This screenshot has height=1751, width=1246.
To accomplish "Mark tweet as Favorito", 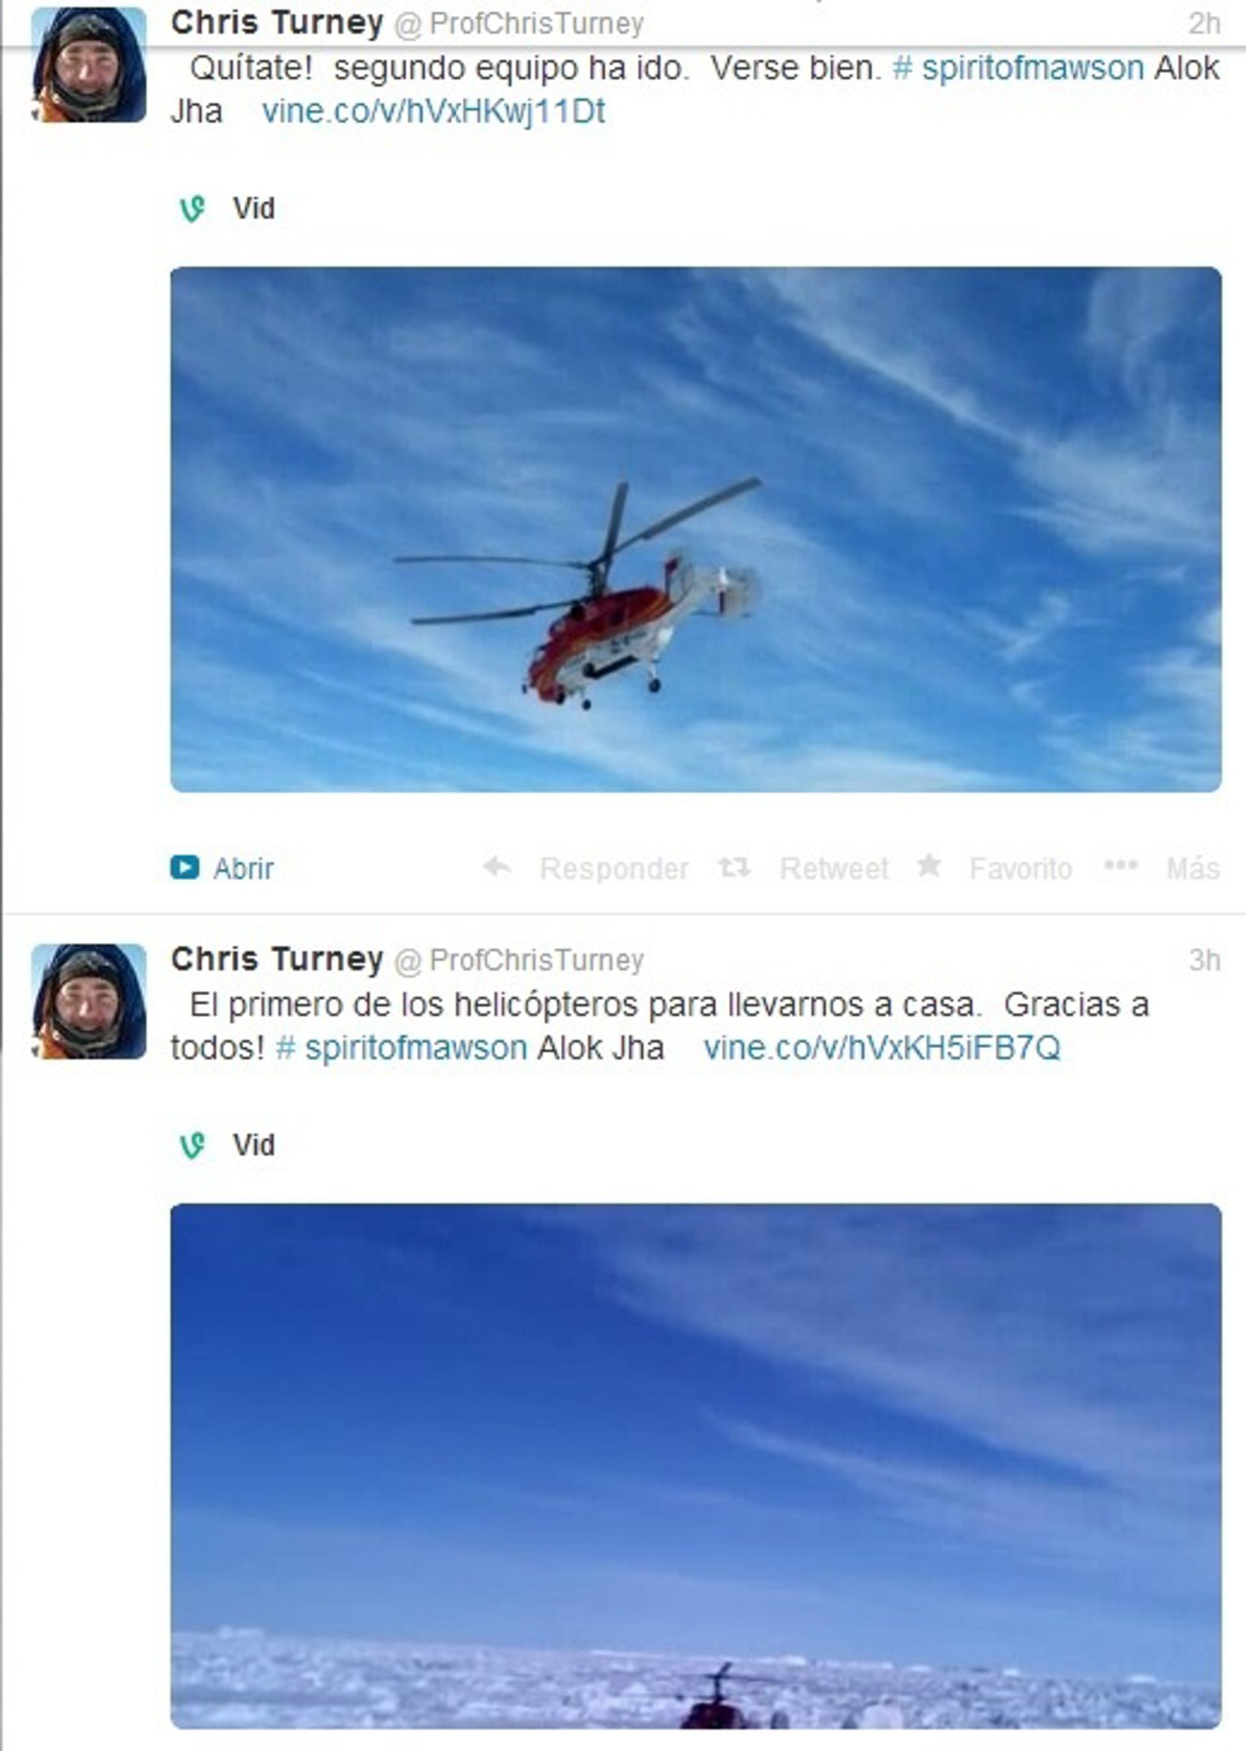I will [1020, 868].
